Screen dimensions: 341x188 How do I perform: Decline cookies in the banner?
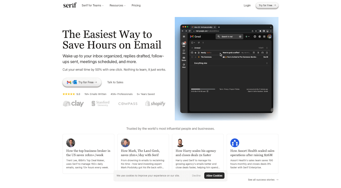[x=196, y=176]
